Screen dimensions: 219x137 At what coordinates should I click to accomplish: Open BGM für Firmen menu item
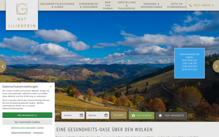point(108,5)
